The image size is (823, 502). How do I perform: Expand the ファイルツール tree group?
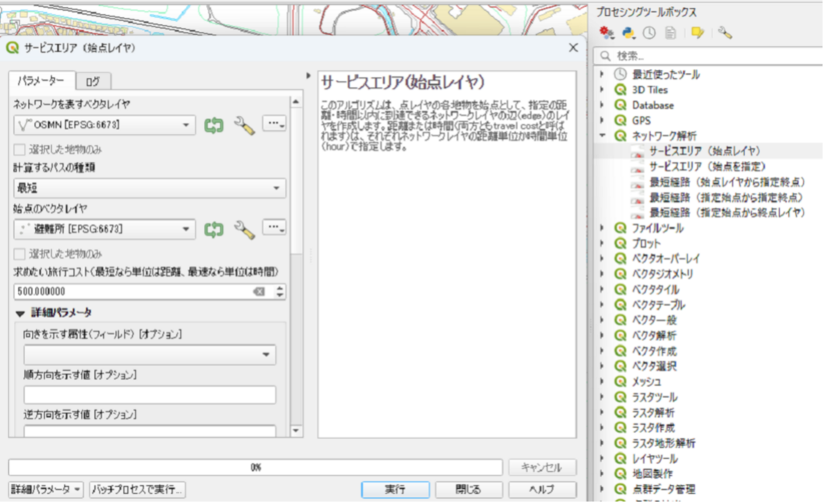click(x=603, y=228)
